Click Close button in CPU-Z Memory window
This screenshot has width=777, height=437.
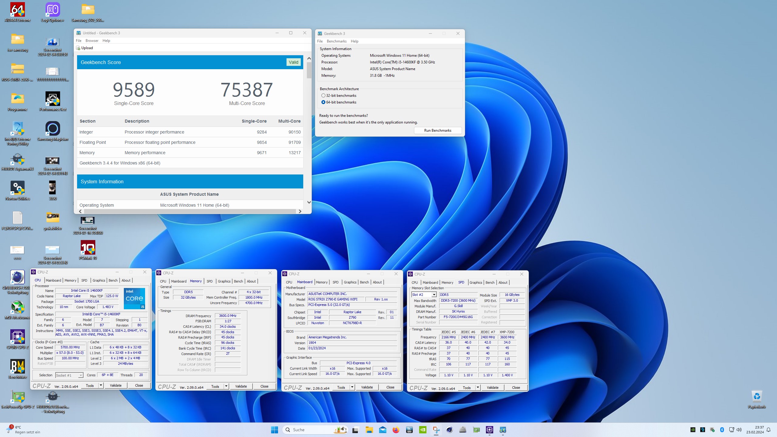pos(264,386)
